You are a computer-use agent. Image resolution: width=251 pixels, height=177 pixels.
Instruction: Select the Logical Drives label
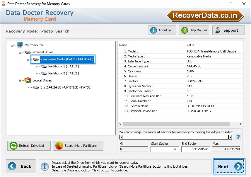pyautogui.click(x=42, y=80)
